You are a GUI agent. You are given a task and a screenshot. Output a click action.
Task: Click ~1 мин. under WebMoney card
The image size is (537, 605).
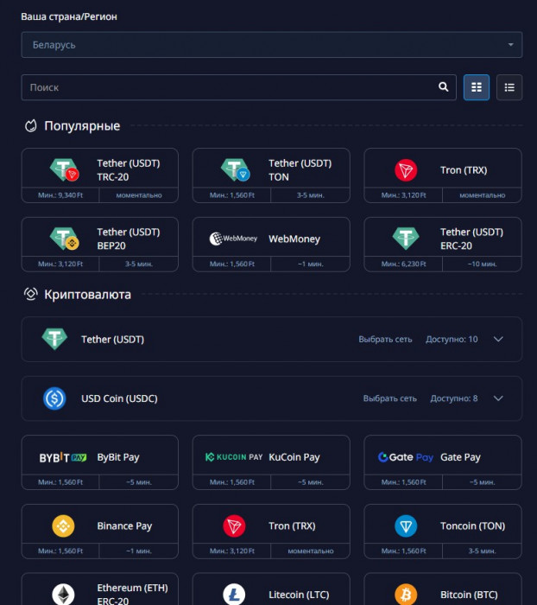coord(310,264)
